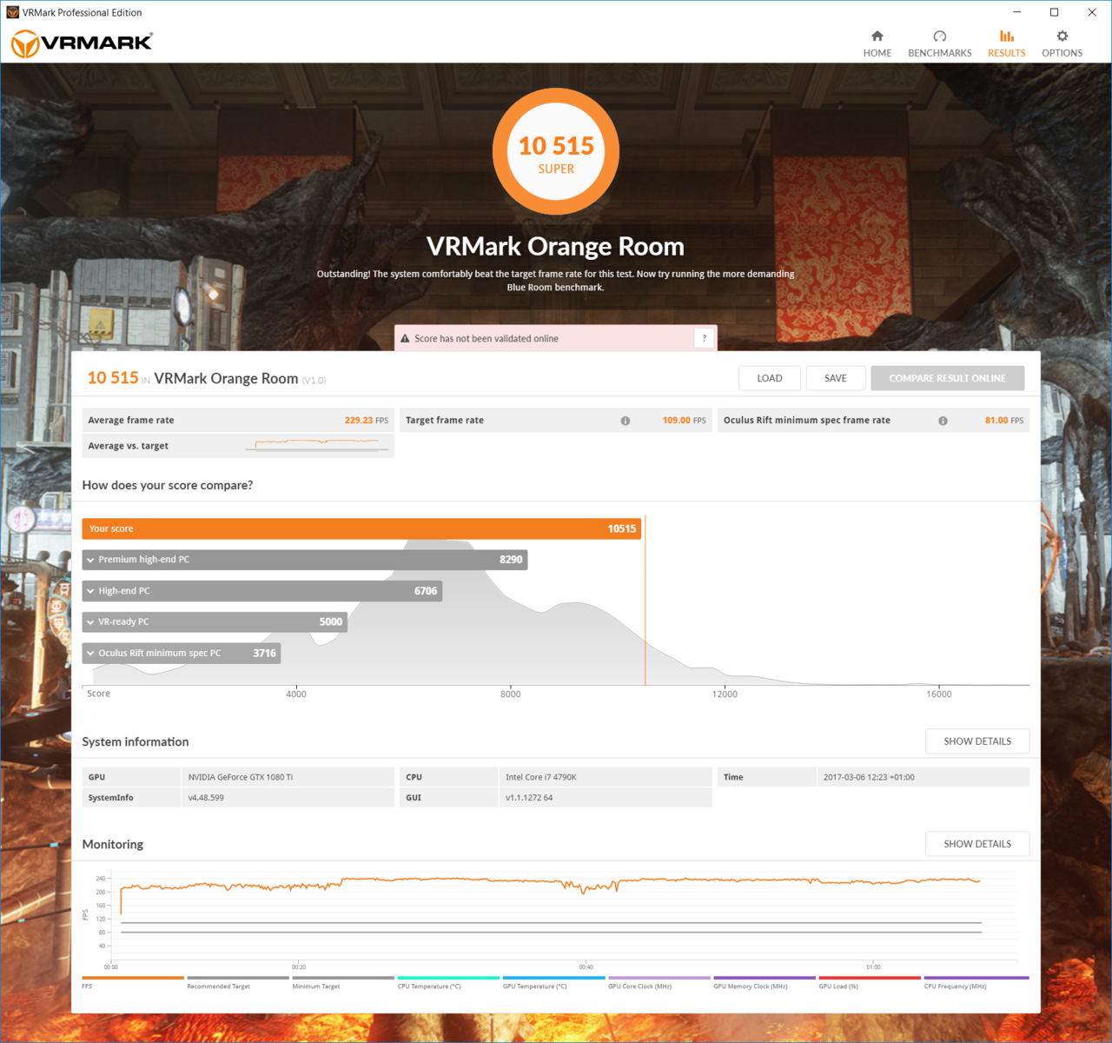Click the Your score bar
Viewport: 1112px width, 1043px height.
[x=361, y=528]
